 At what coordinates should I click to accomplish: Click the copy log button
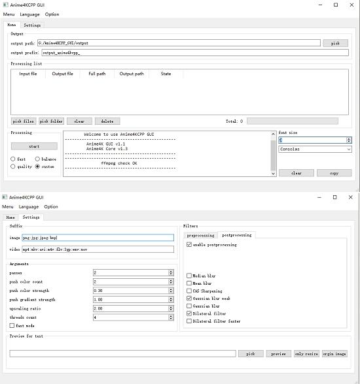click(x=334, y=173)
